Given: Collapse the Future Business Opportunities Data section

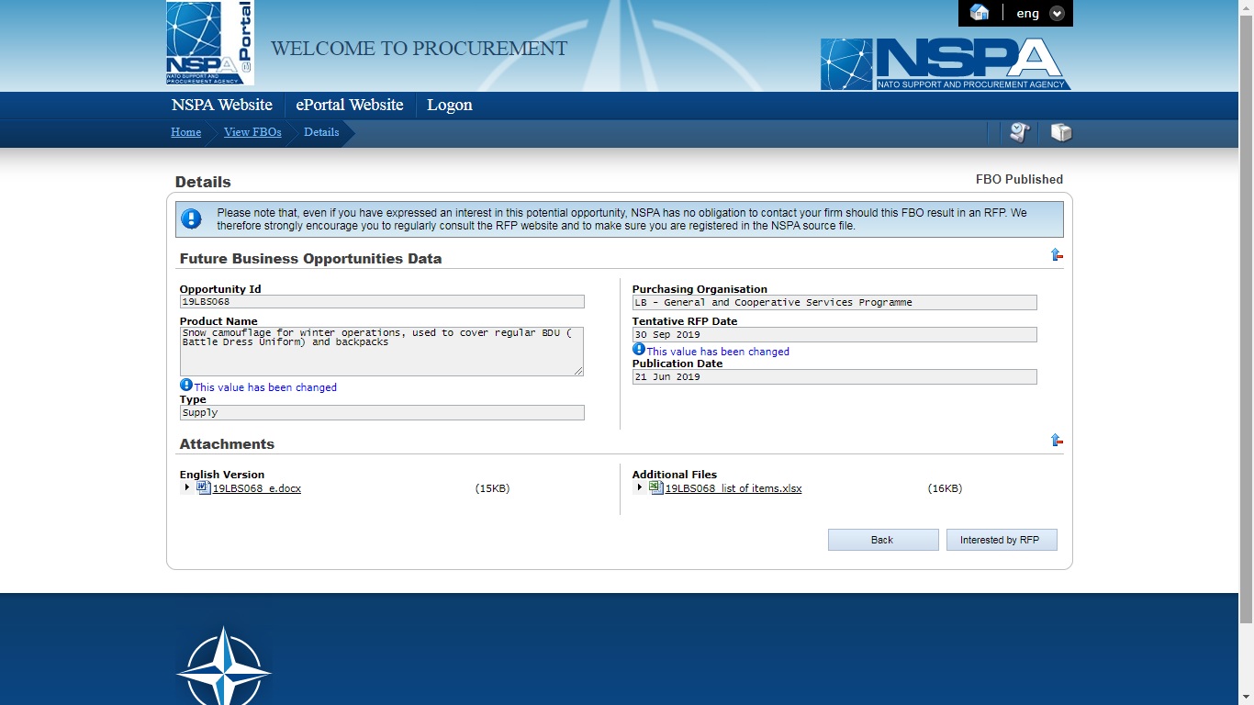Looking at the screenshot, I should pos(1057,255).
